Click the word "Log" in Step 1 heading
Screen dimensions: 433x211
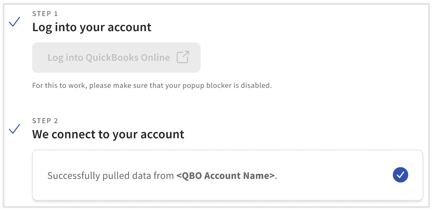[x=42, y=27]
